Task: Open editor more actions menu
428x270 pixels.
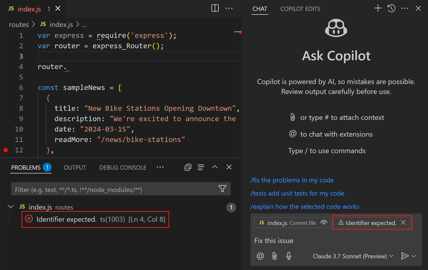Action: coord(229,8)
